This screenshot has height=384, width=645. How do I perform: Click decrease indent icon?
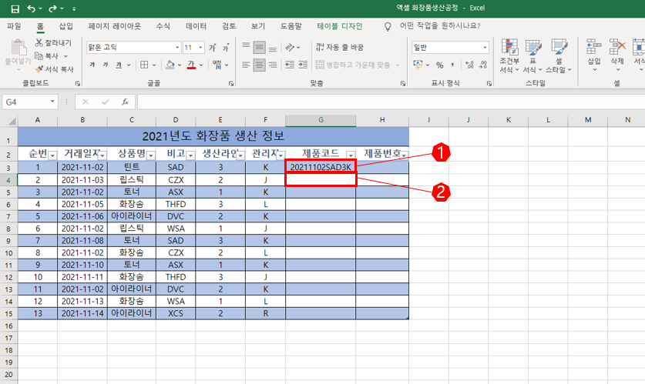tap(290, 65)
